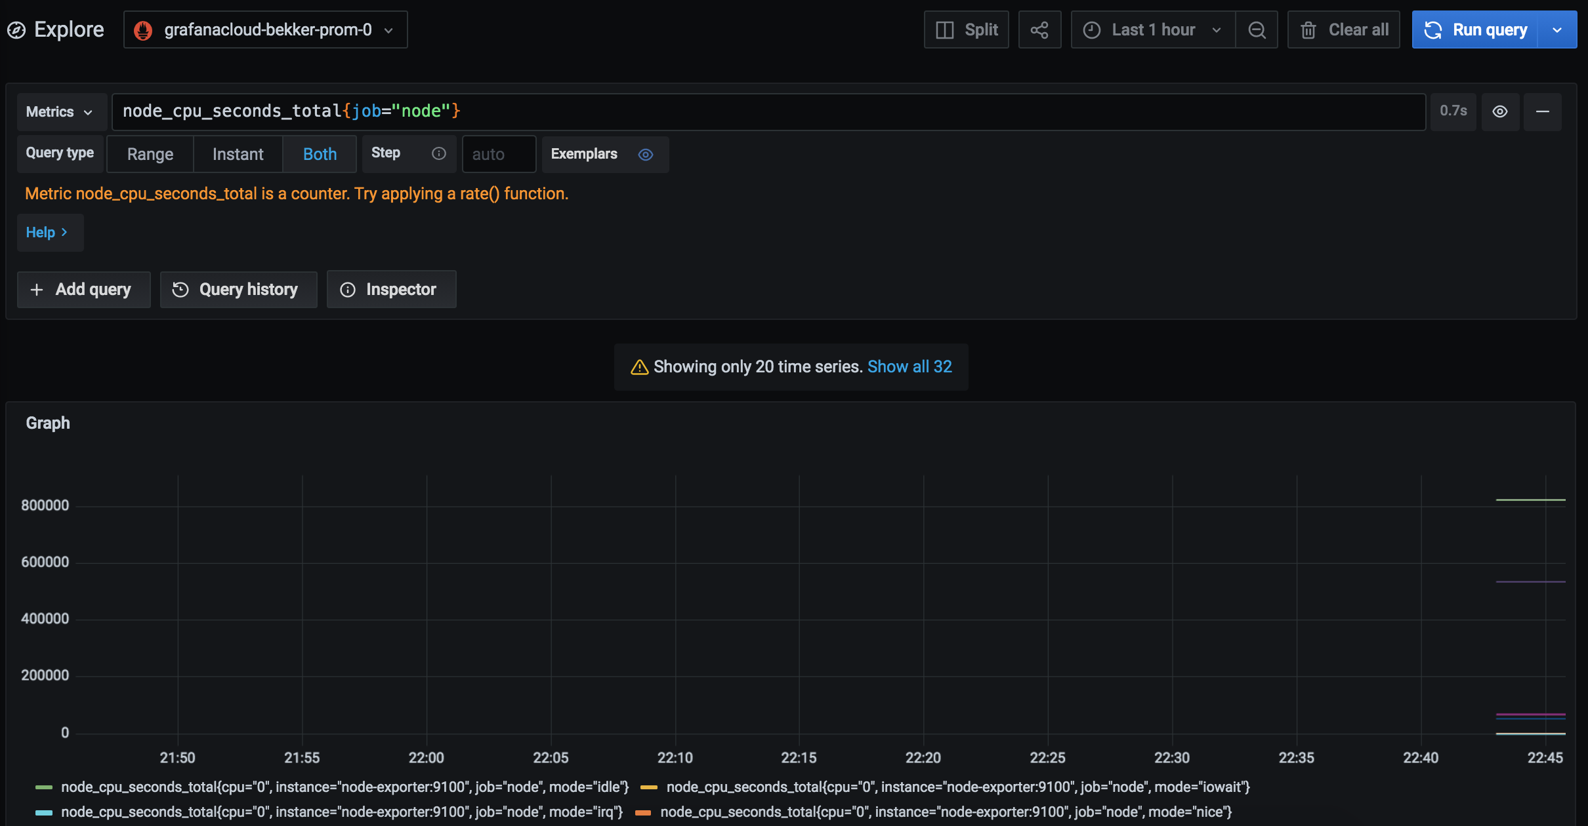The height and width of the screenshot is (826, 1588).
Task: Click the Step auto input field
Action: click(499, 154)
